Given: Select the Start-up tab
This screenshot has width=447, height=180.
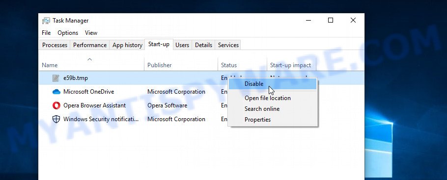Looking at the screenshot, I should (x=159, y=45).
